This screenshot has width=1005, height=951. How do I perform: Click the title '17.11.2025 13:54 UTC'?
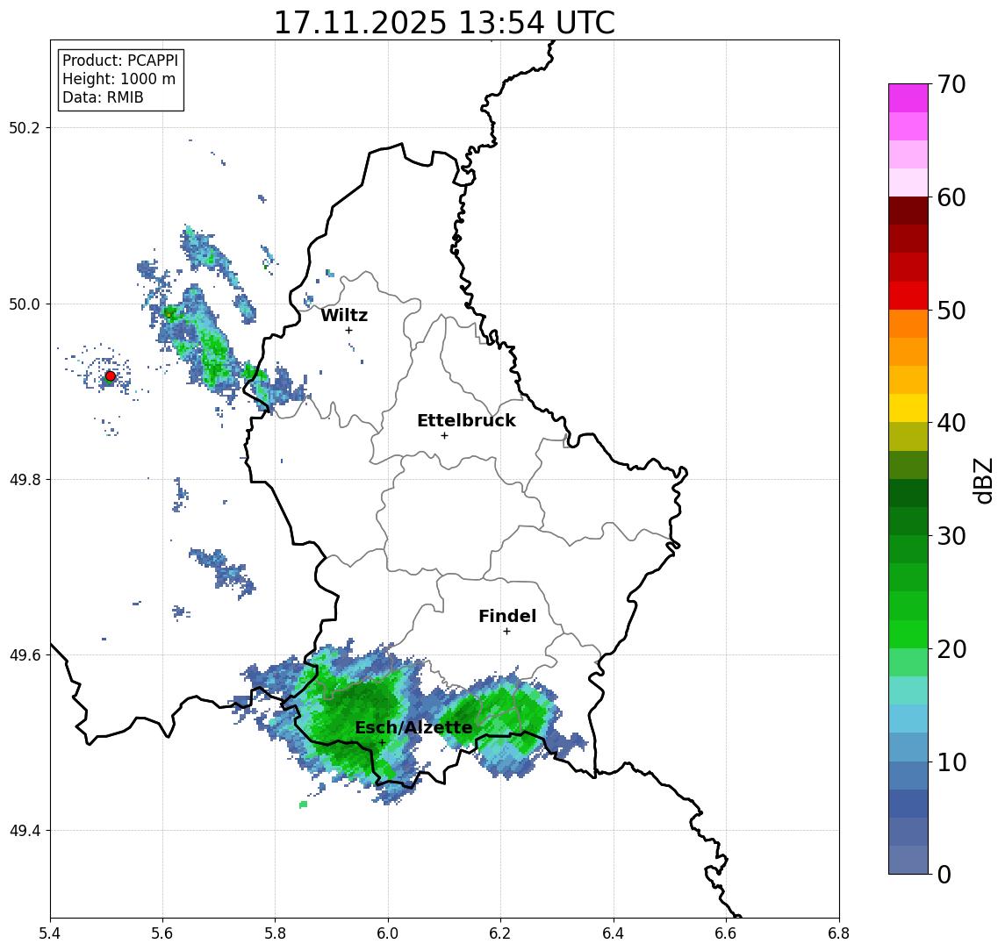pyautogui.click(x=444, y=23)
